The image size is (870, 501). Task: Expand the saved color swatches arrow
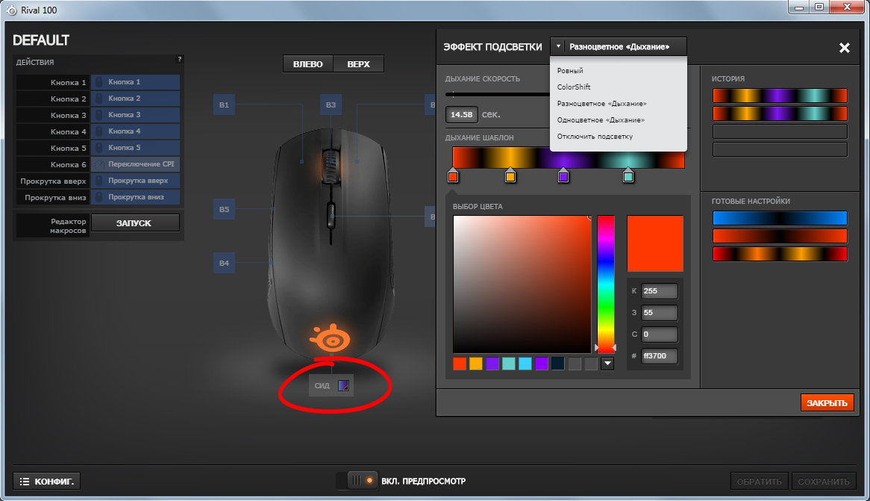(x=607, y=364)
